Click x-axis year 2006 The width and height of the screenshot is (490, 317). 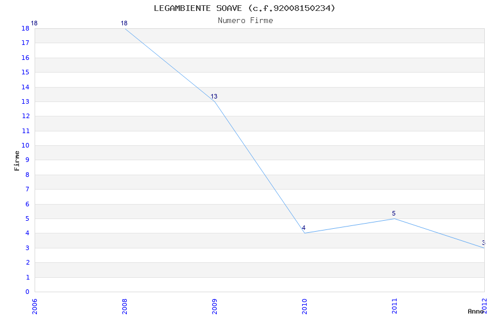click(x=35, y=306)
